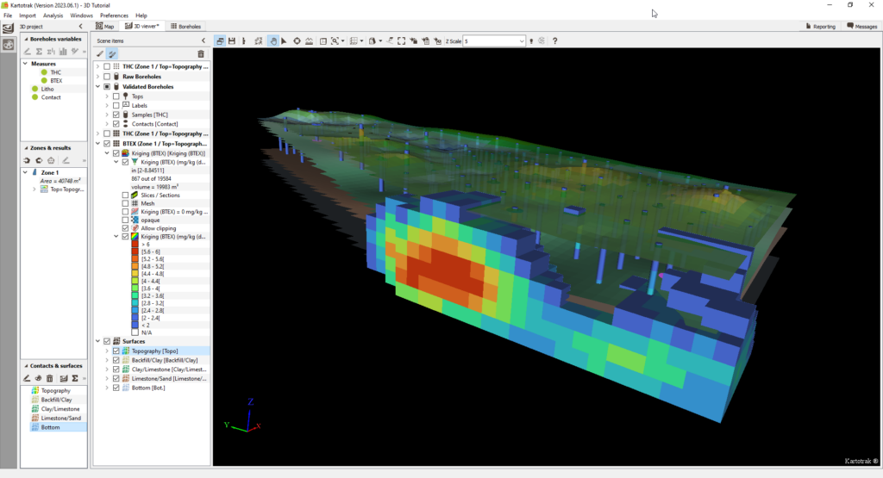Enable the Slices / Sections checkbox

click(126, 196)
